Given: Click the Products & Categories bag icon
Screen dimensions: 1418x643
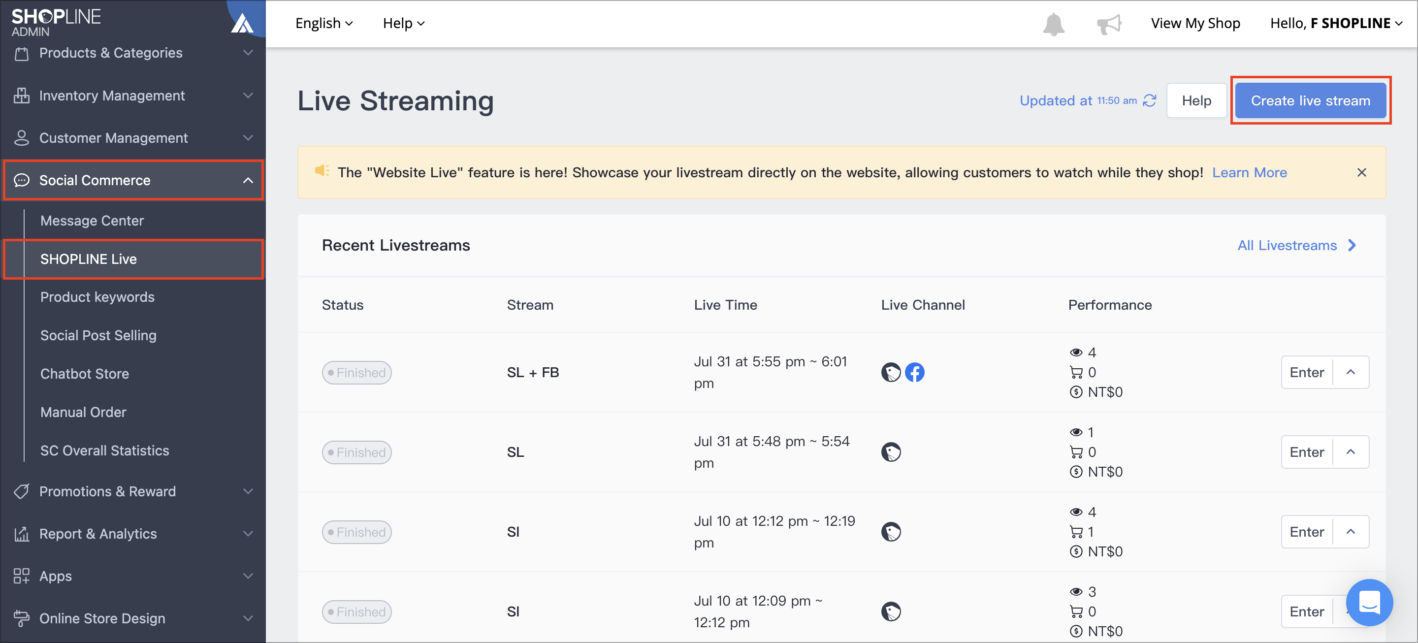Looking at the screenshot, I should pos(22,53).
